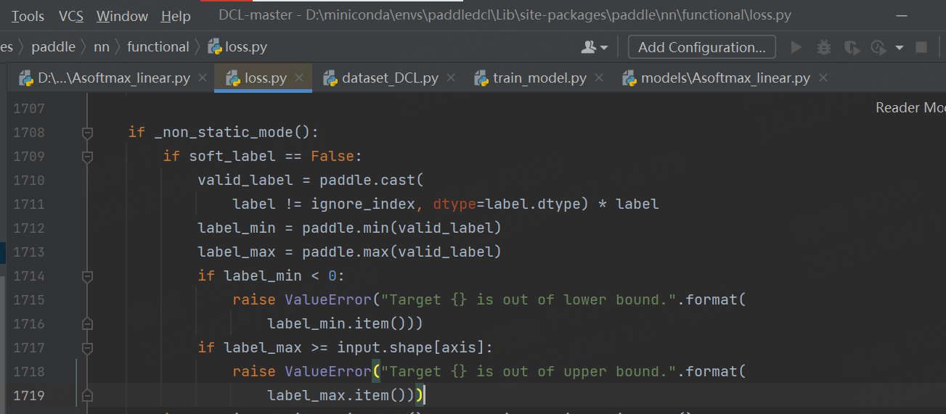Open the VCS menu
Screen dimensions: 946x414
click(x=71, y=16)
